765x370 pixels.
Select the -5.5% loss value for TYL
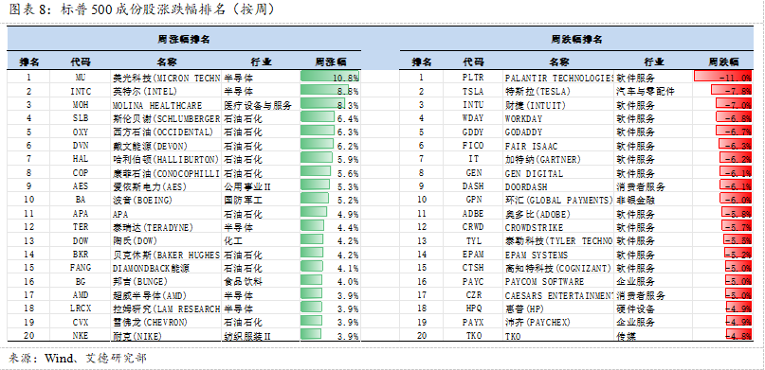[738, 241]
